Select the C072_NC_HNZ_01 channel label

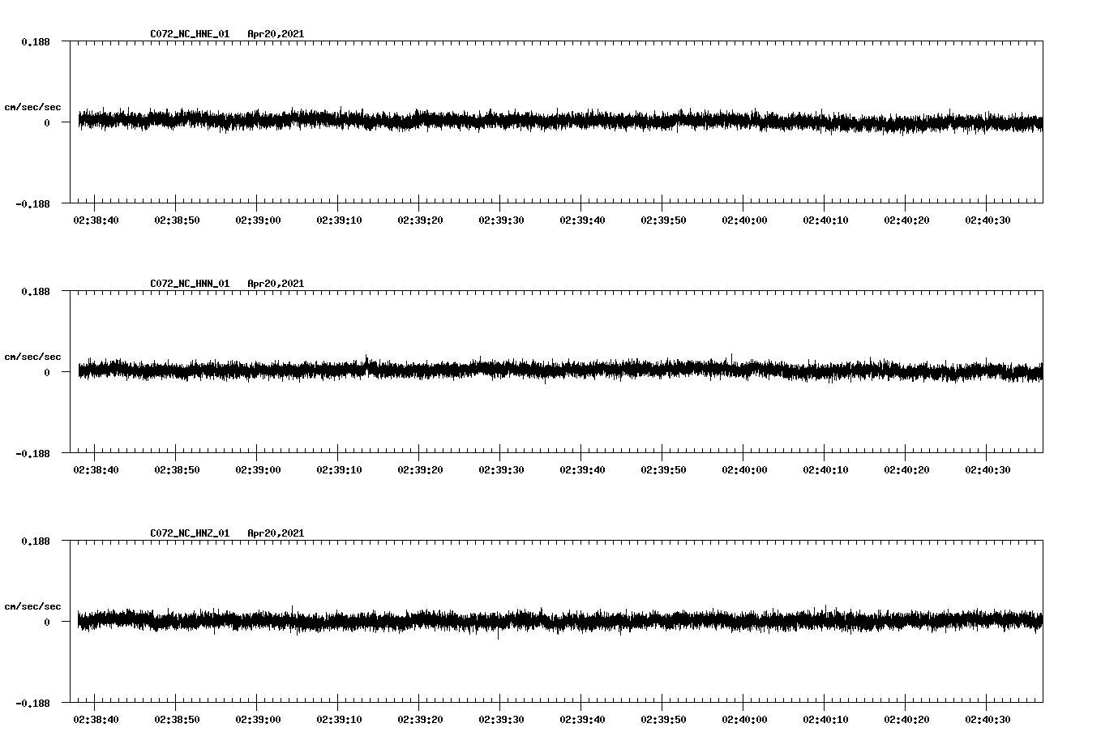tap(189, 532)
